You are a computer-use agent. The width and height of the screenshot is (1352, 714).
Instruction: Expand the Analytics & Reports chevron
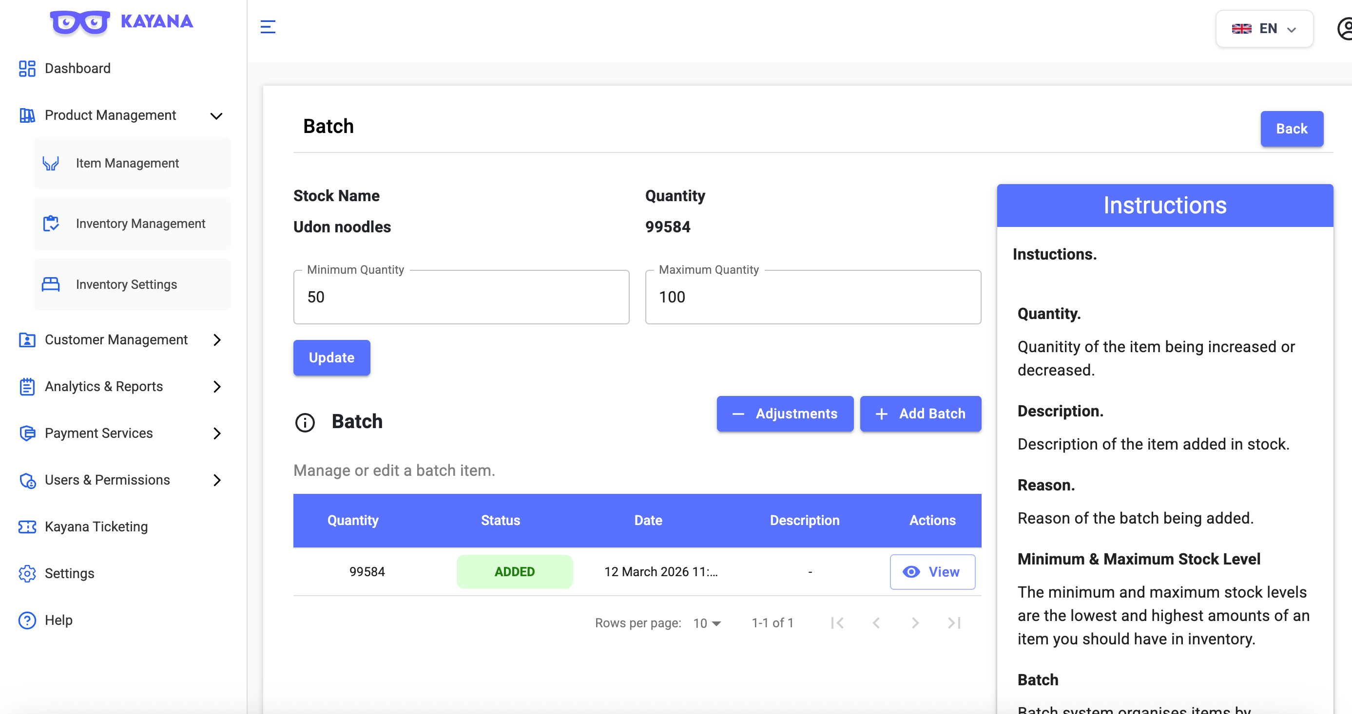coord(217,387)
